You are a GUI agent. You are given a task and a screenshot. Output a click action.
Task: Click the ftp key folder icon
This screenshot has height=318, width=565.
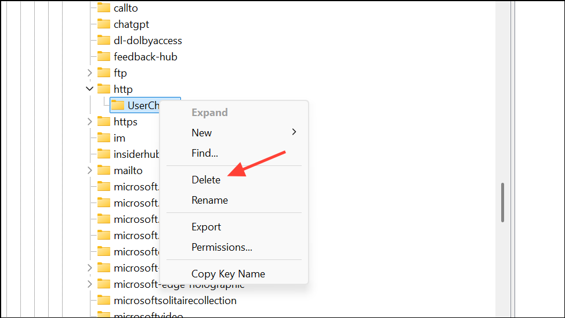point(104,73)
